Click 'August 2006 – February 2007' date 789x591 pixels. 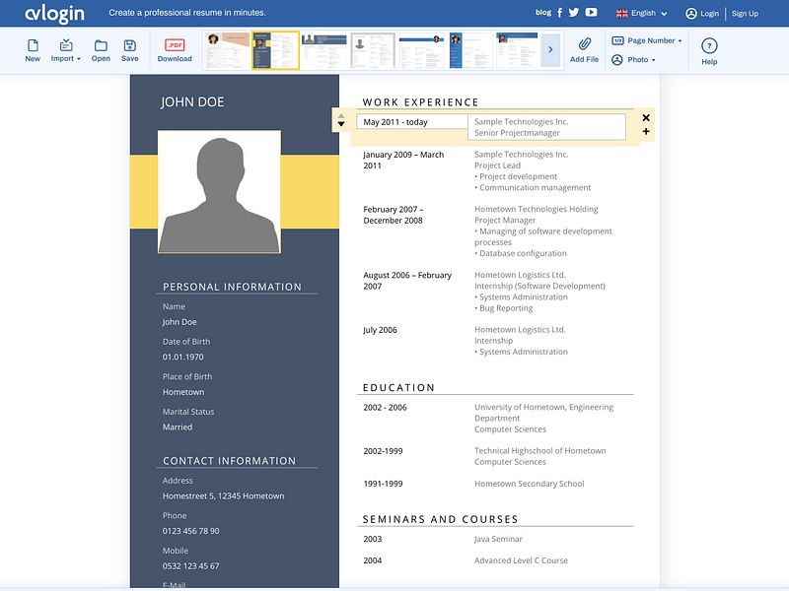[x=407, y=281]
